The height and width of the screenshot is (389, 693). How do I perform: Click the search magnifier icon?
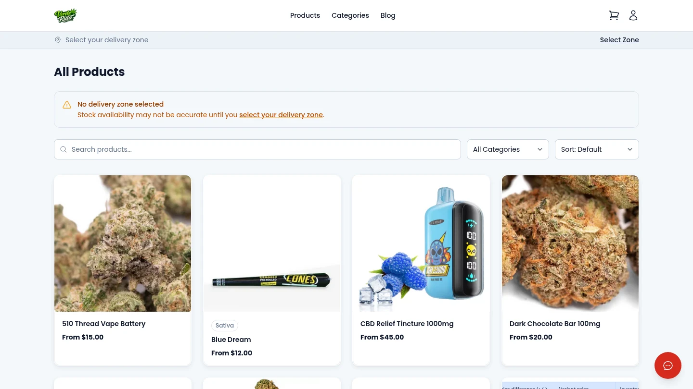(x=64, y=149)
